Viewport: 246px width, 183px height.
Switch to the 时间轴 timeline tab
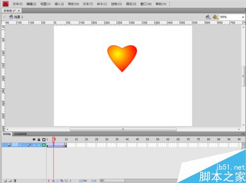(7, 134)
